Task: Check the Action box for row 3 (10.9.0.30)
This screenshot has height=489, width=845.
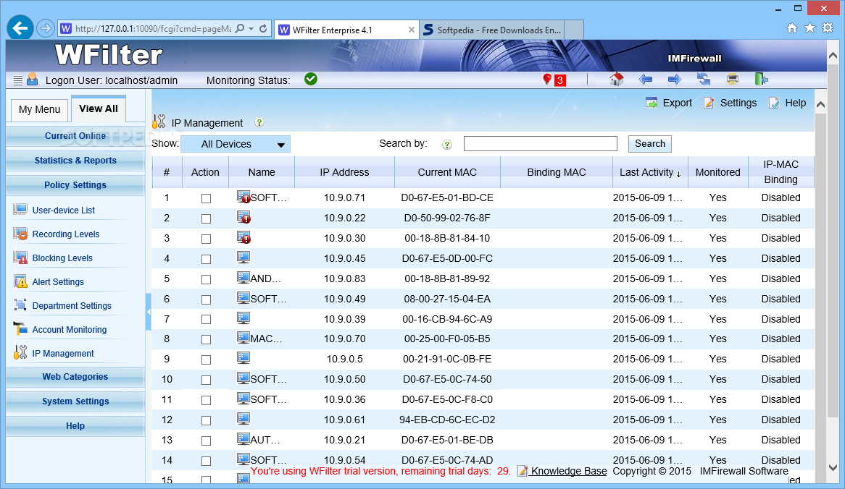Action: [206, 239]
